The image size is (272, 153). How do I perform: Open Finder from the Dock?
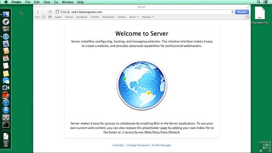[6, 14]
